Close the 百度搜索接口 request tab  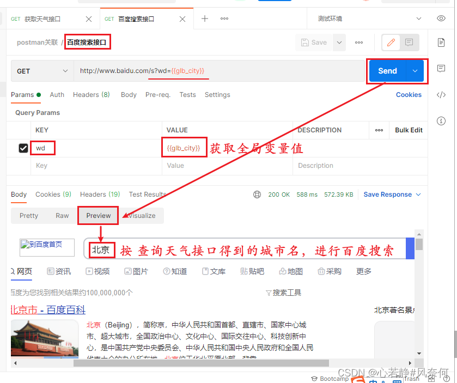[x=182, y=19]
